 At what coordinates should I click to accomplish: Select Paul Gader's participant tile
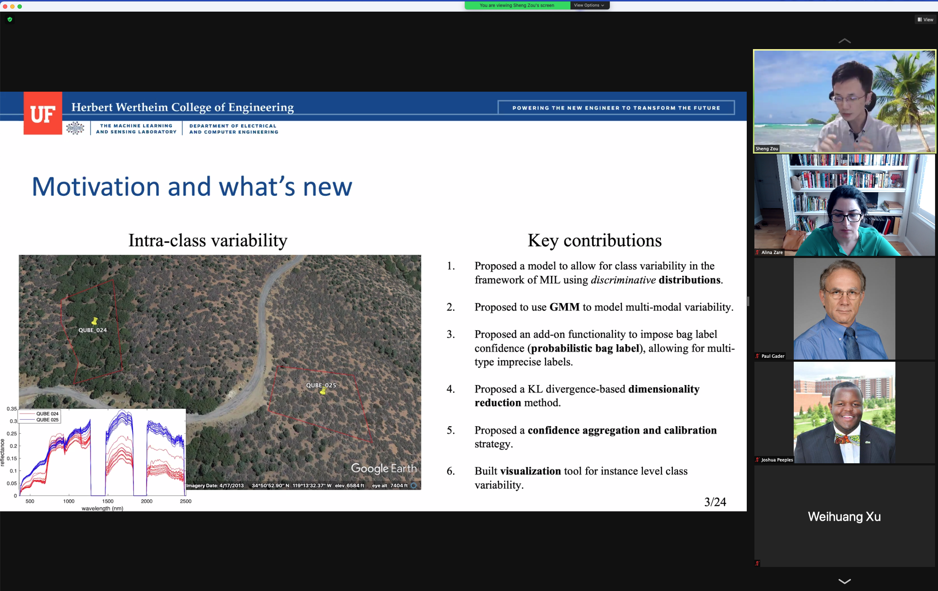click(x=844, y=309)
